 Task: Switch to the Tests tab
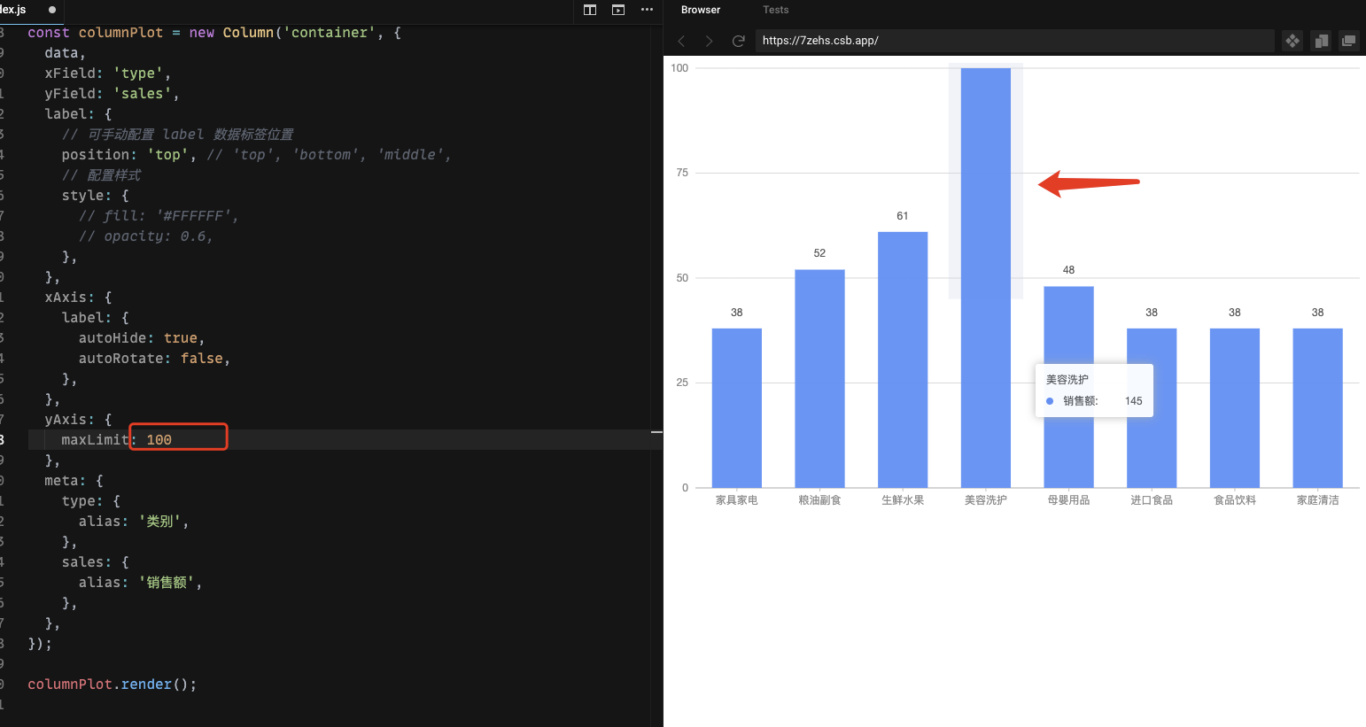coord(775,10)
